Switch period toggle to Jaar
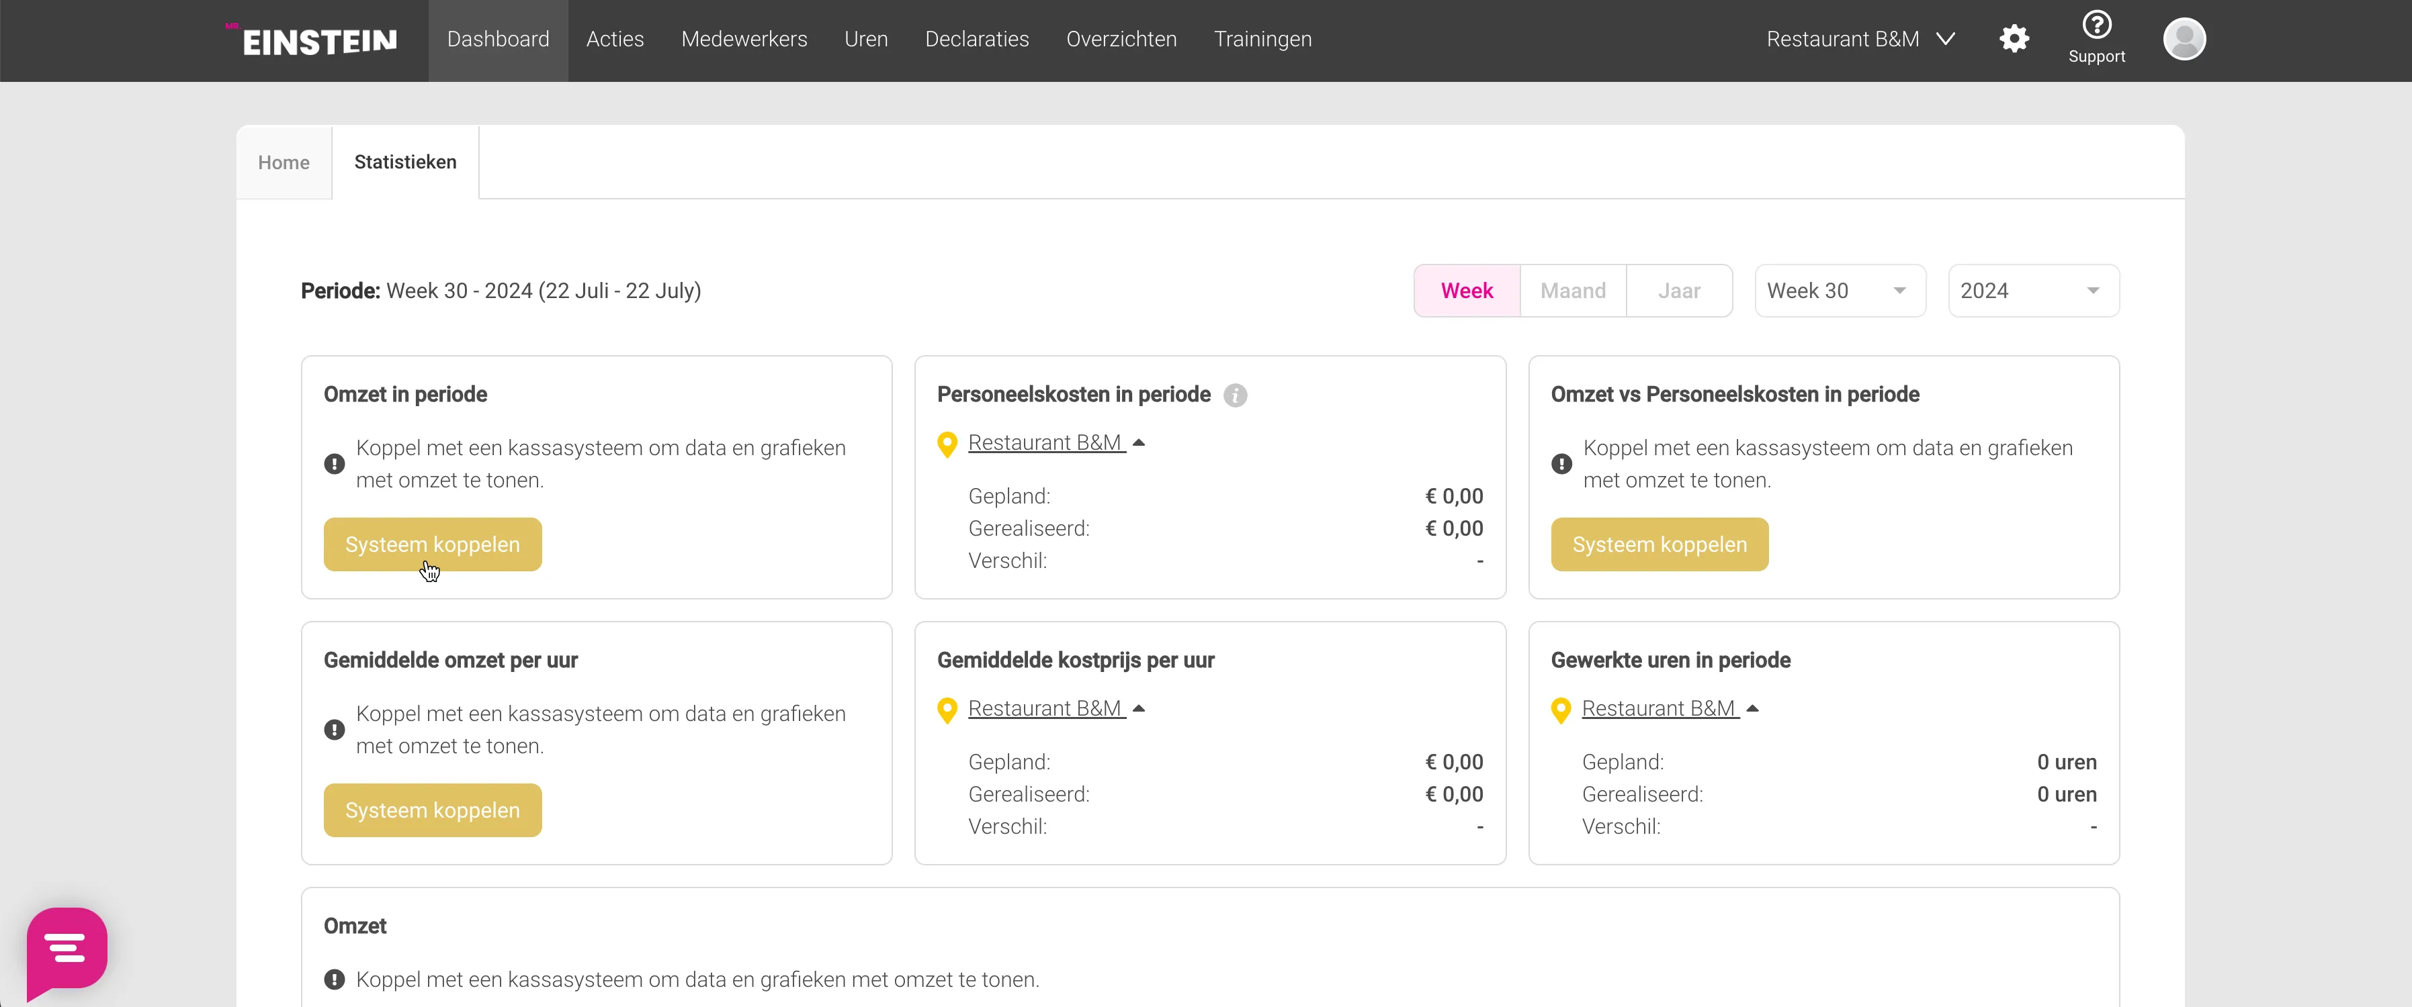The image size is (2412, 1007). 1679,291
